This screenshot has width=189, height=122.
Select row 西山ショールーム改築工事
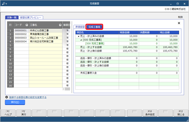point(45,38)
